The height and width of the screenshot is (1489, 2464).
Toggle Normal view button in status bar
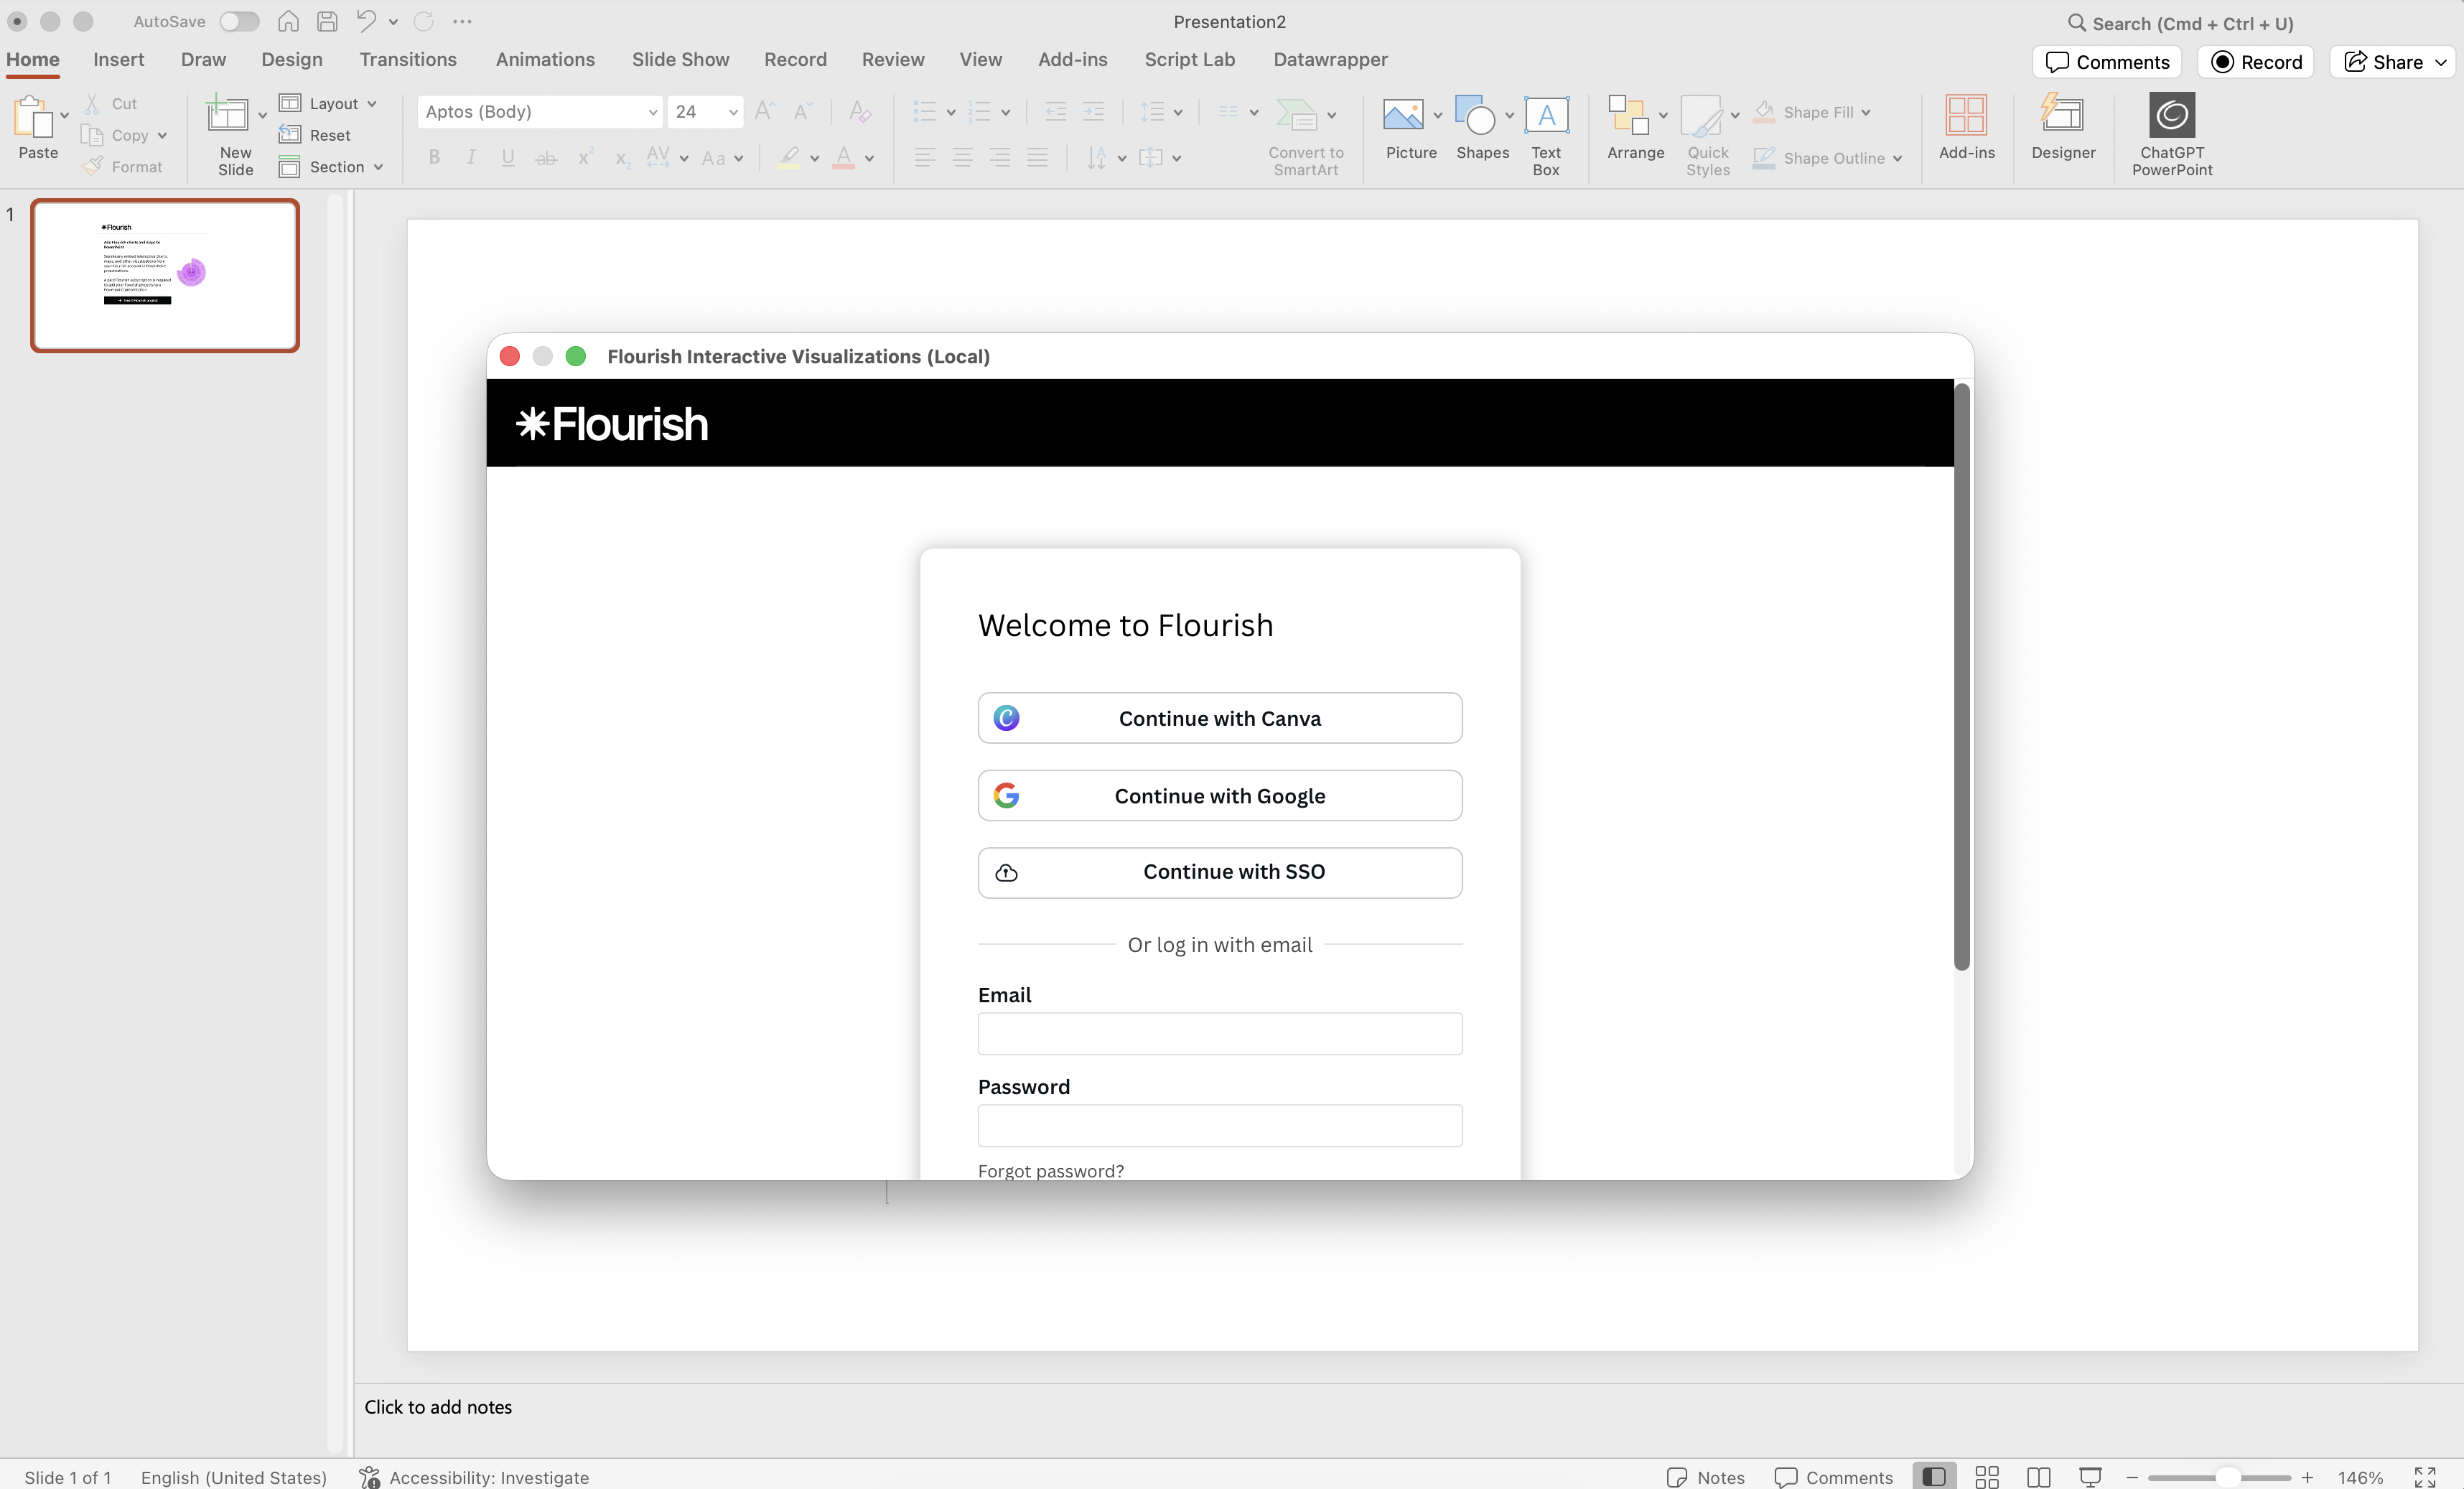[1934, 1477]
